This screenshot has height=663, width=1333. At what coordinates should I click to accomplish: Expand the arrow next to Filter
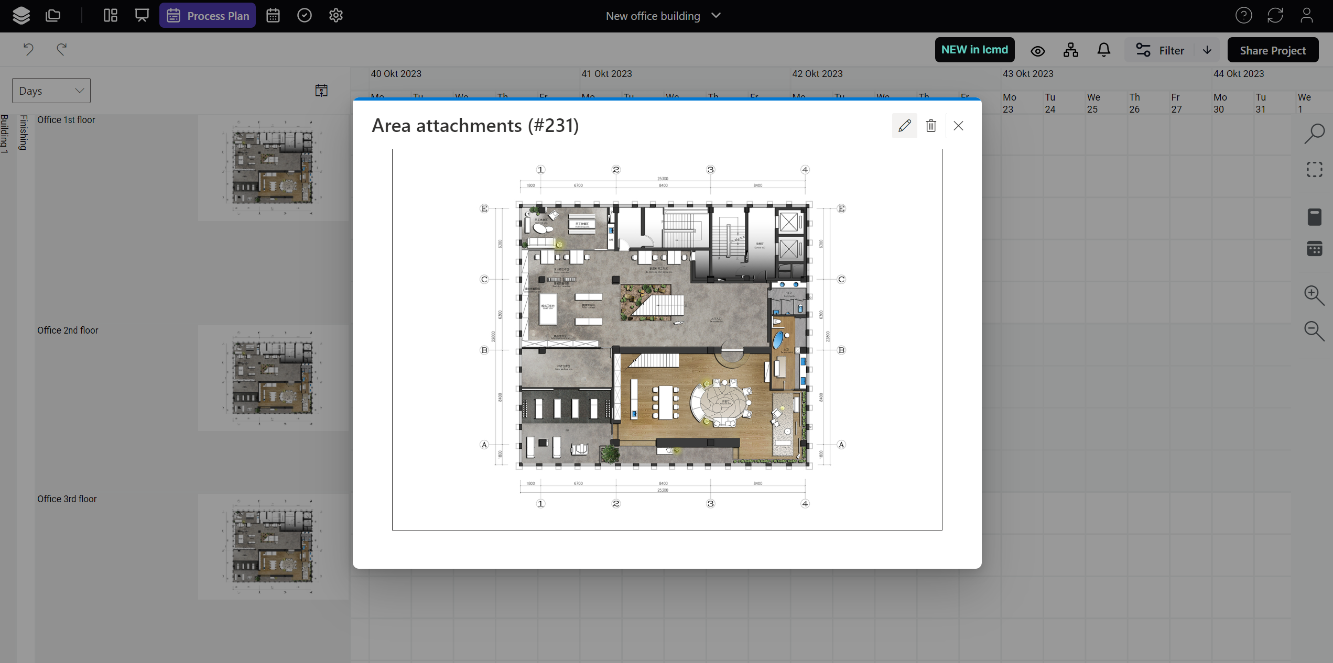(x=1207, y=50)
